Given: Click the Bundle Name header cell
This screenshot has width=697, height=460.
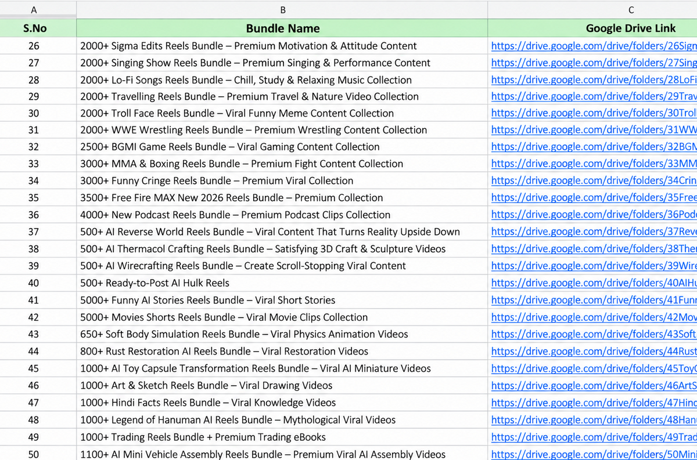Looking at the screenshot, I should [282, 28].
